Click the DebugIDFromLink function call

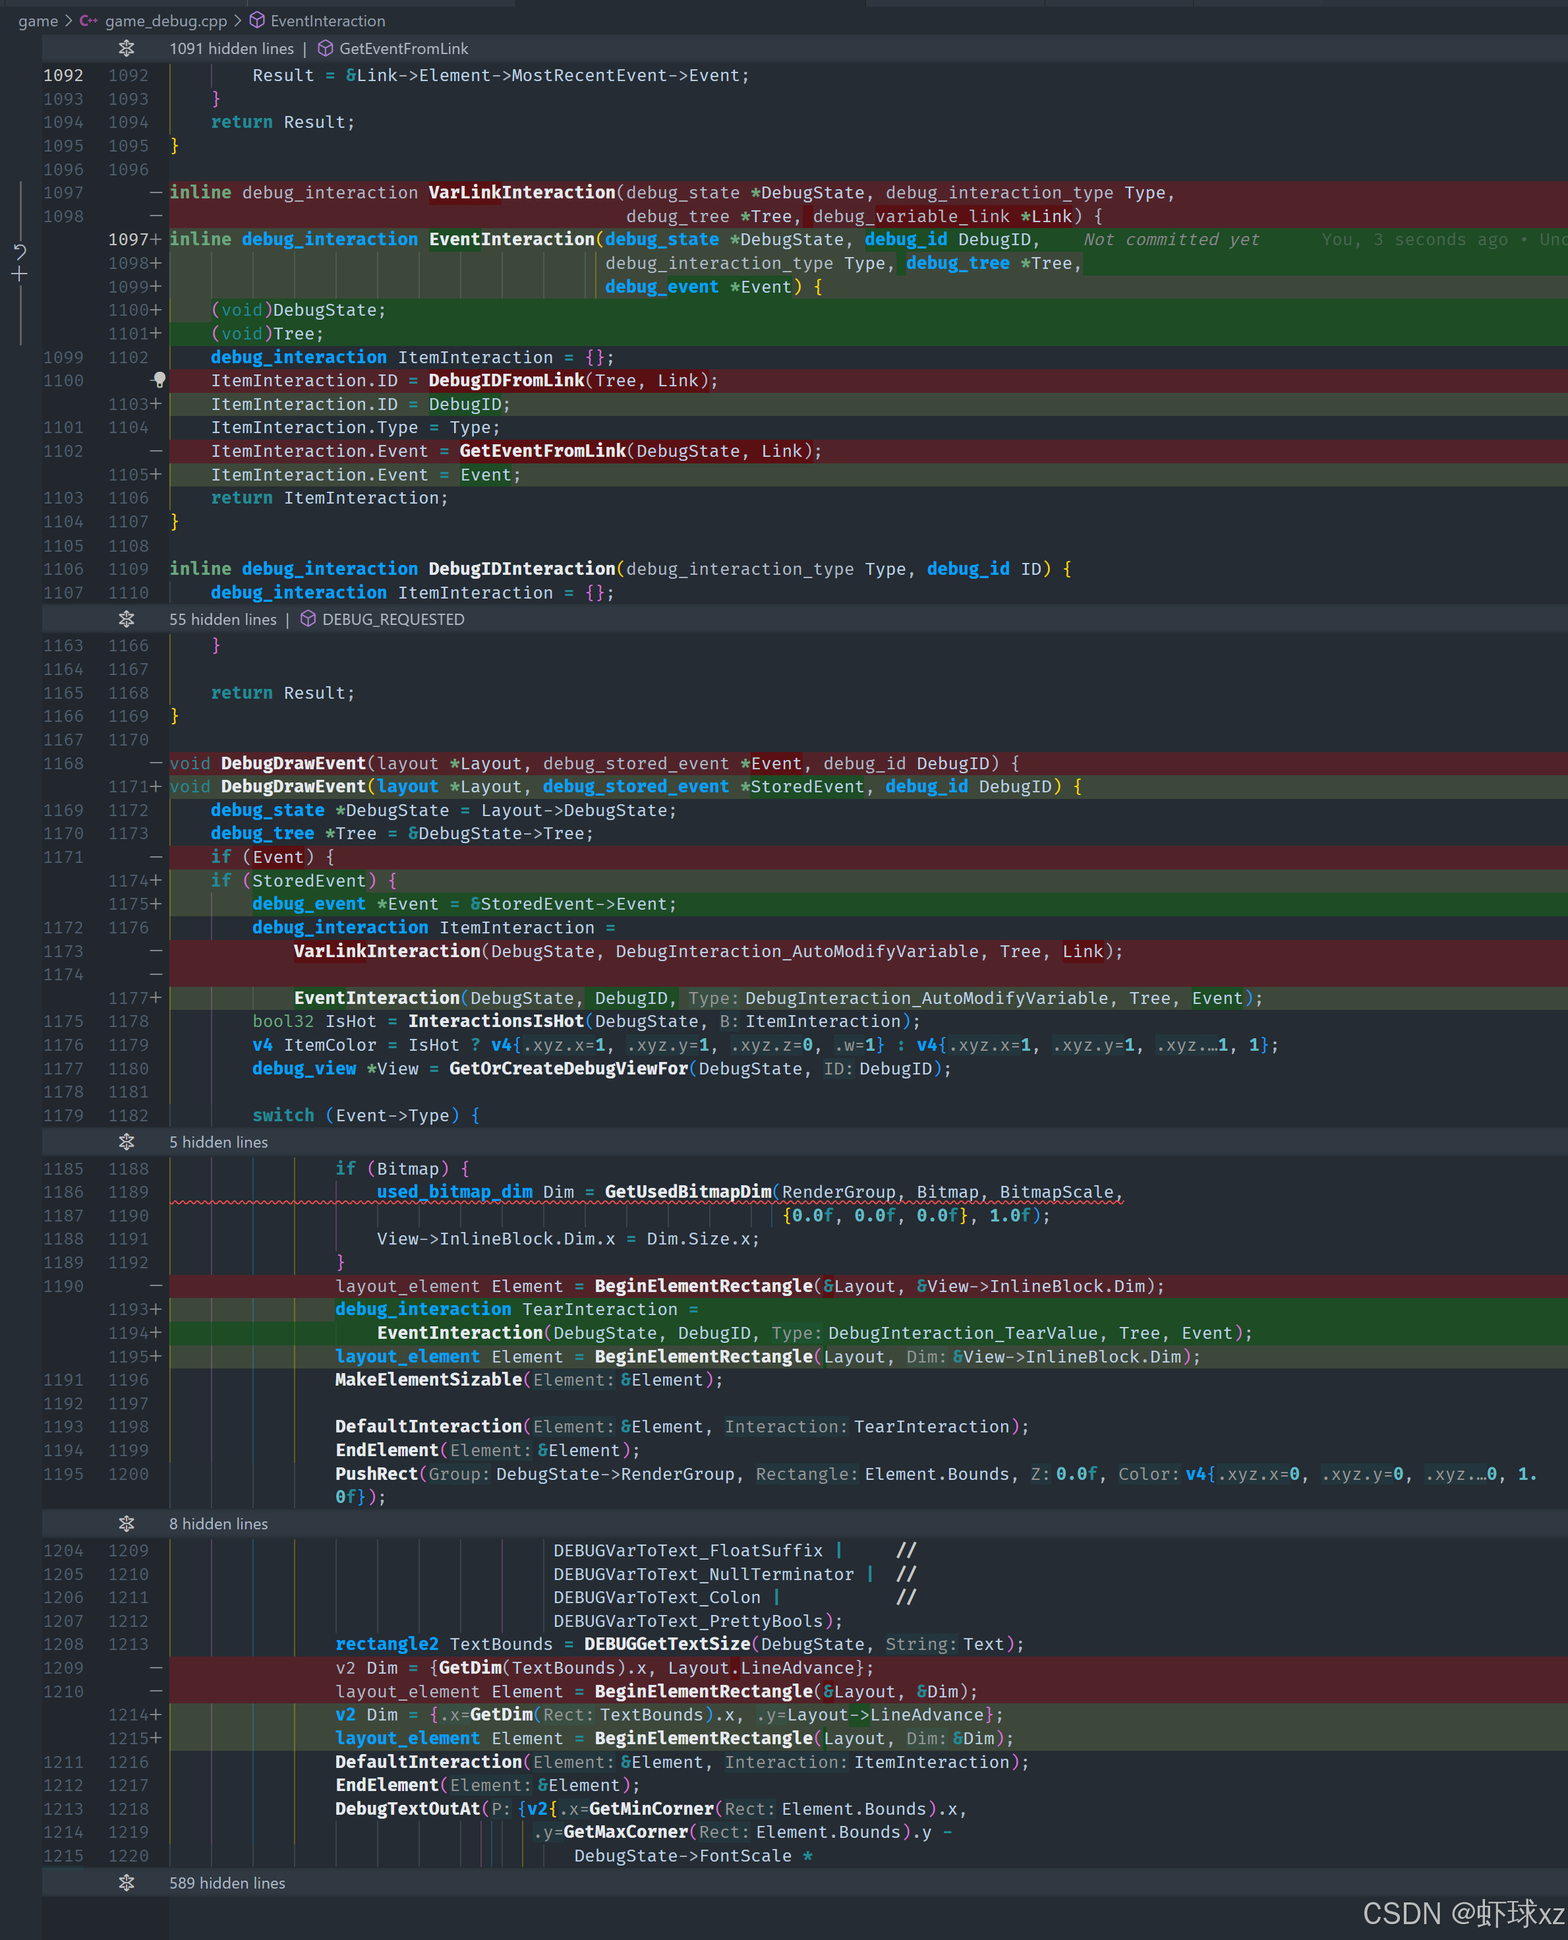pos(506,380)
